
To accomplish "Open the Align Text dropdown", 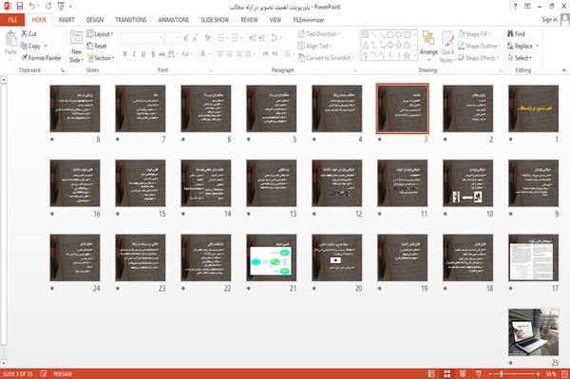I will pyautogui.click(x=314, y=46).
